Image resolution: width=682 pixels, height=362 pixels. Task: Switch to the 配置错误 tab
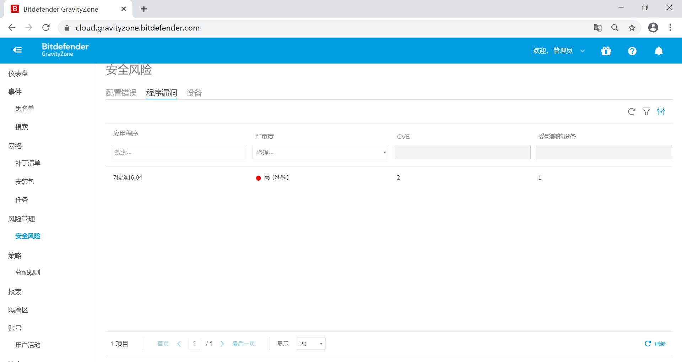[121, 93]
